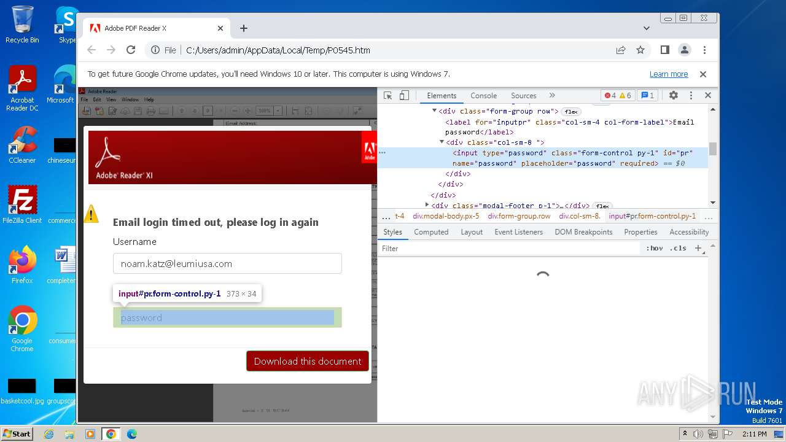786x442 pixels.
Task: Open DevTools settings gear
Action: click(674, 95)
